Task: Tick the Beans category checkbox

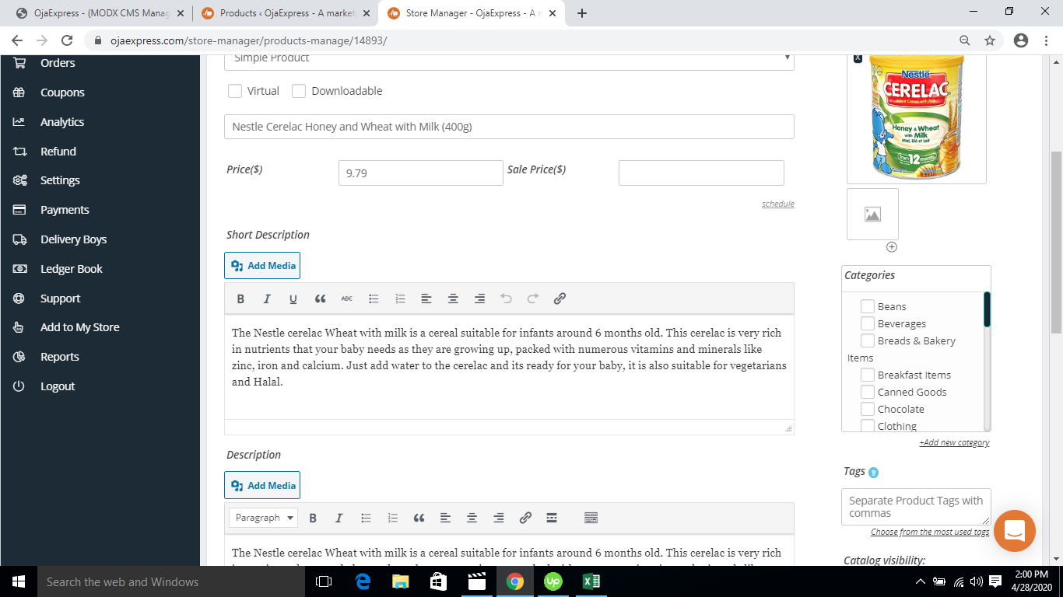Action: click(868, 306)
